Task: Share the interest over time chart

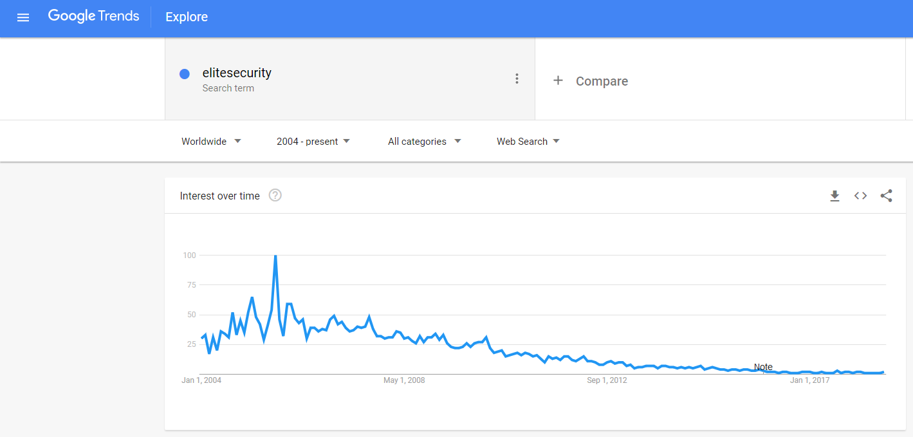Action: pyautogui.click(x=886, y=196)
